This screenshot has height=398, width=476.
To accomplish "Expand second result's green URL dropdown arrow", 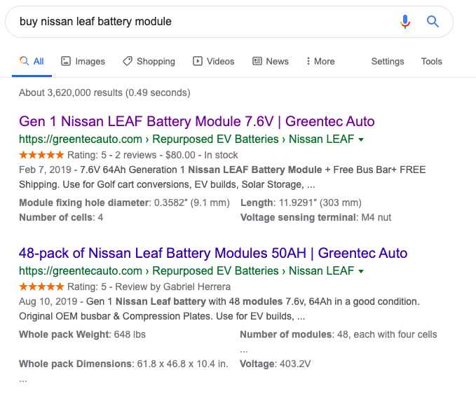I will (361, 270).
